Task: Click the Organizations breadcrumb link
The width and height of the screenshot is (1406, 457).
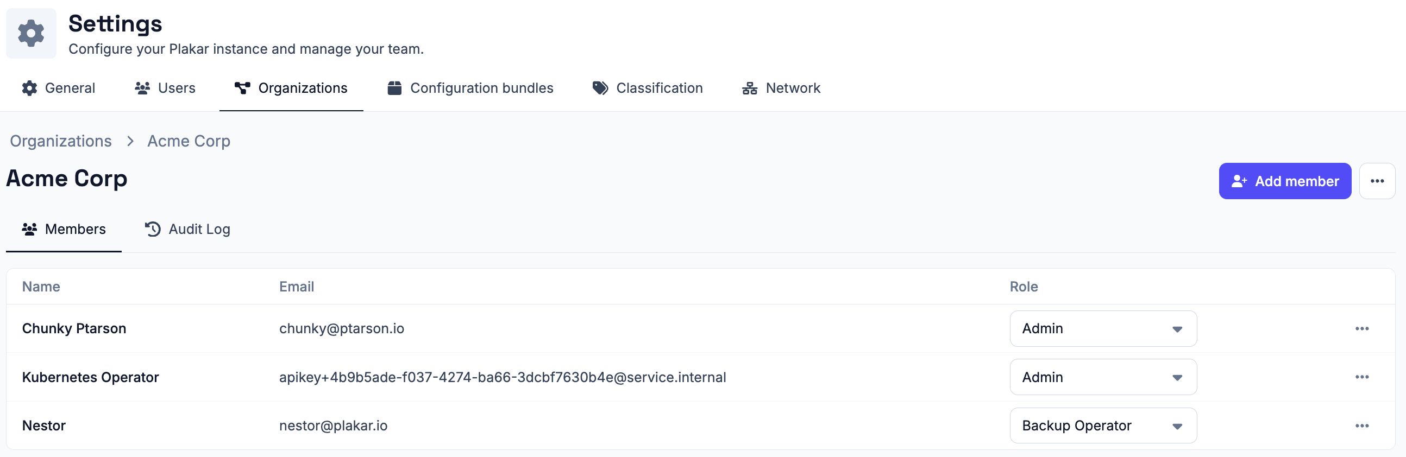Action: tap(61, 141)
